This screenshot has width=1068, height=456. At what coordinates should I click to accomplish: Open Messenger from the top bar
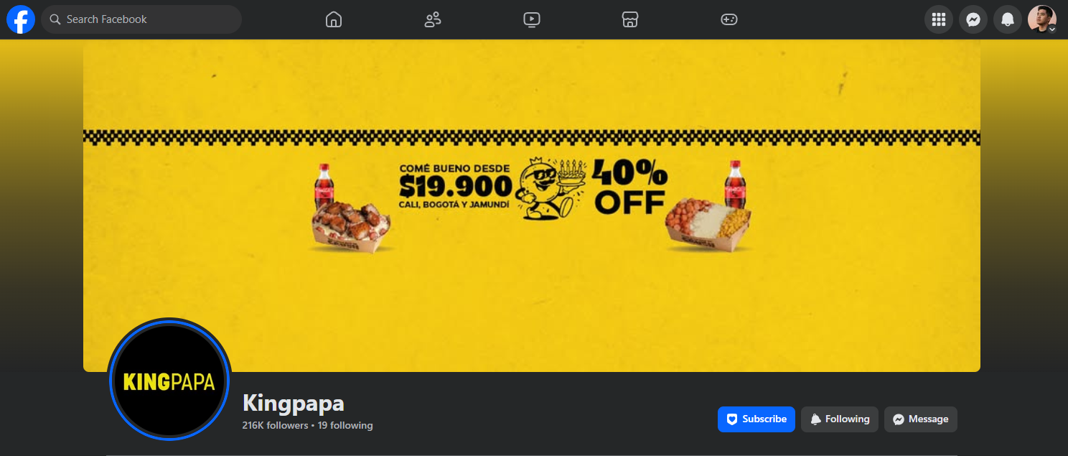coord(973,19)
